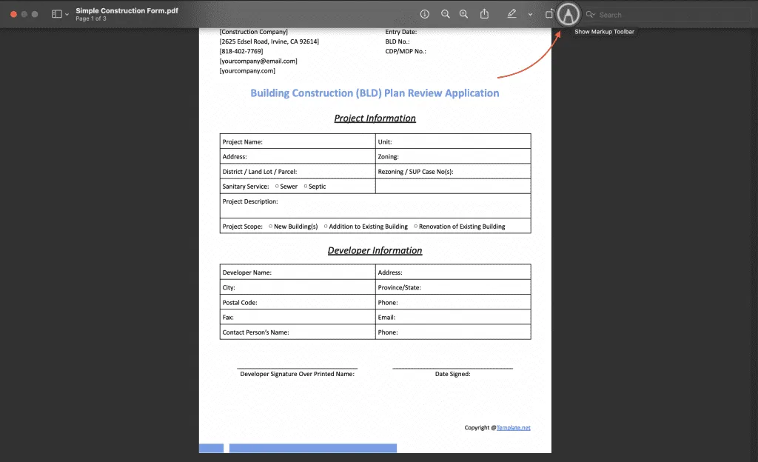Screen dimensions: 758x462
Task: Show the Markup Toolbar via the pen icon
Action: pos(512,13)
